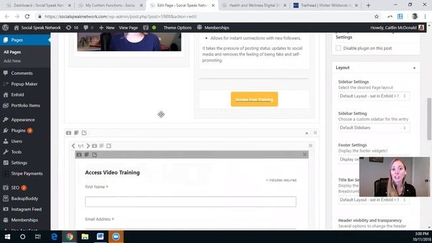Open the updates icon showing 10
This screenshot has width=432, height=243.
tap(72, 28)
